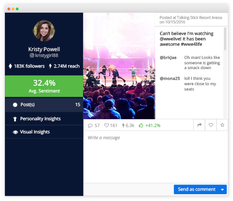Toggle the star favorite icon

(x=222, y=125)
